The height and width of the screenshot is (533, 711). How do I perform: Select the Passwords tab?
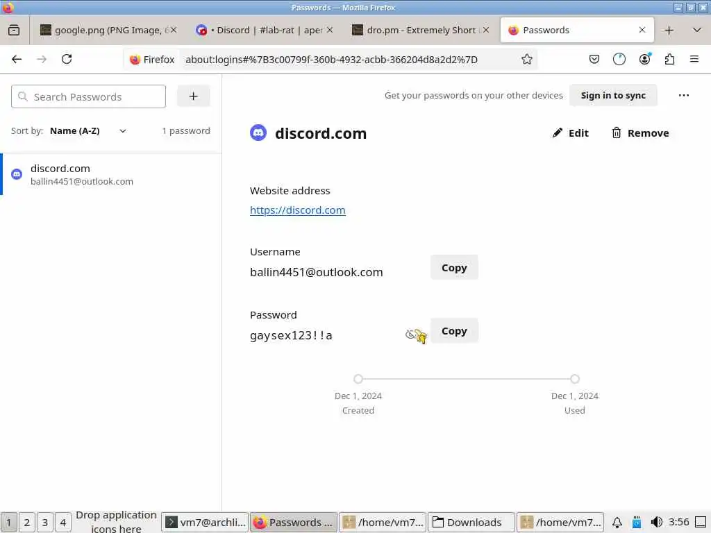[x=577, y=31]
